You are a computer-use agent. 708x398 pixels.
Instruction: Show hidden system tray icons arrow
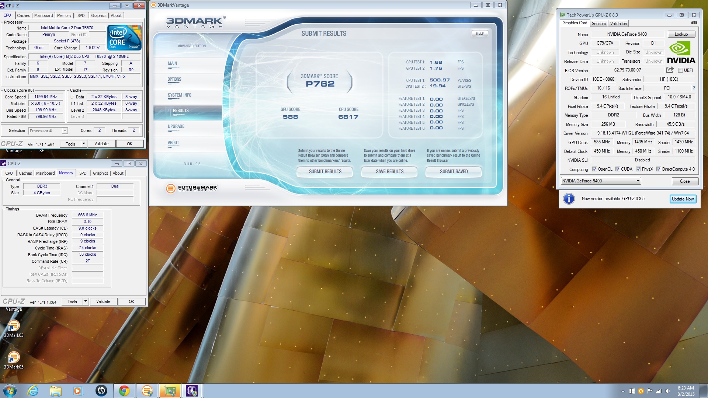click(x=623, y=391)
